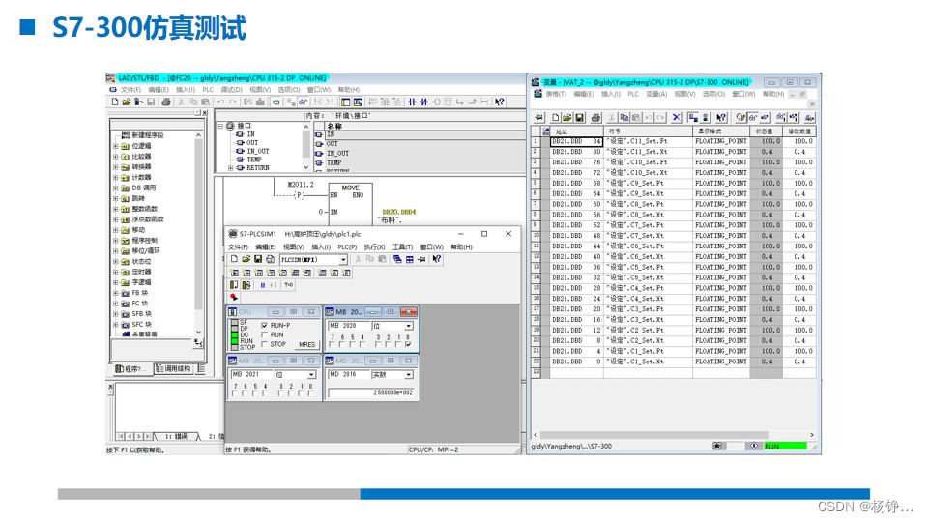928x522 pixels.
Task: Click the blue X delete icon in VAT toolbar
Action: (x=677, y=118)
